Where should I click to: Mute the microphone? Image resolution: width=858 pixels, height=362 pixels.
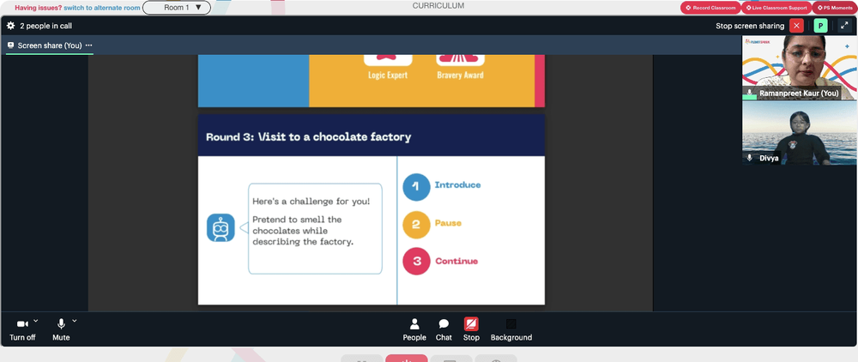tap(61, 330)
